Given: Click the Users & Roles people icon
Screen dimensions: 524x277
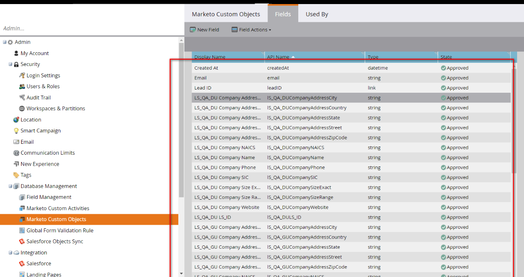Looking at the screenshot, I should coord(22,86).
